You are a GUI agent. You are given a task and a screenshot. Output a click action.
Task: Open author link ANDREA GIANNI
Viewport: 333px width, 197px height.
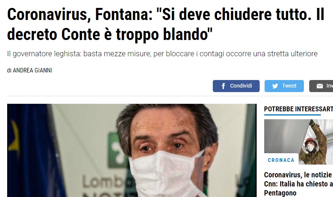point(33,71)
